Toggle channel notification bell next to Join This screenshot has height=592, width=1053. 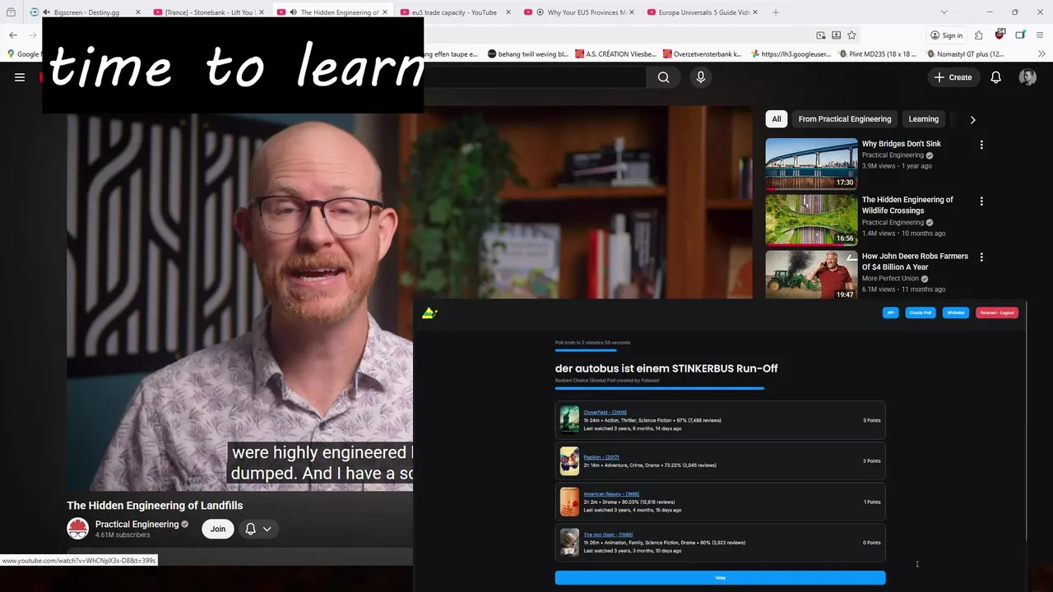[250, 529]
